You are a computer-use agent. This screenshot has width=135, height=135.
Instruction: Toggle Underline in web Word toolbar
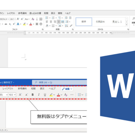click(45, 95)
